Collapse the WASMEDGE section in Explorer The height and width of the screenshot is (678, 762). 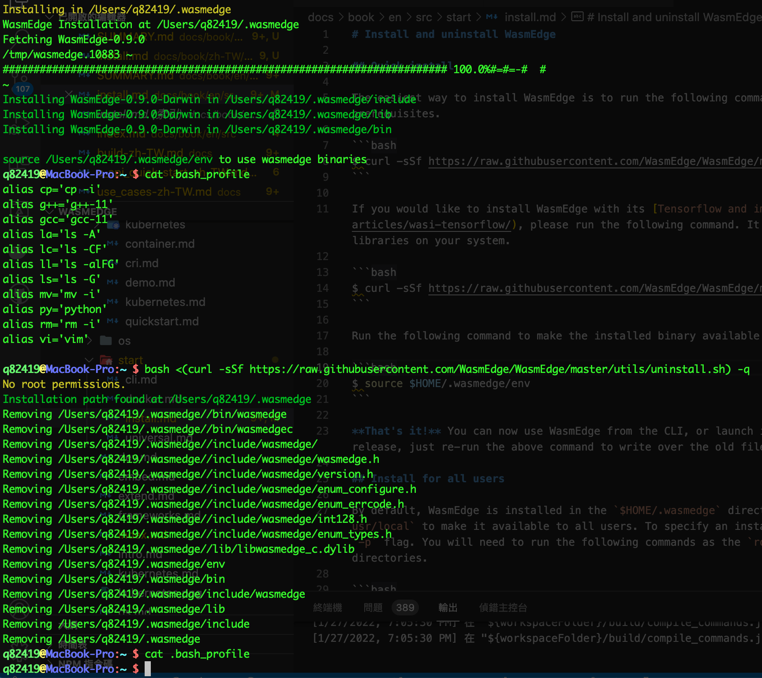pos(50,212)
